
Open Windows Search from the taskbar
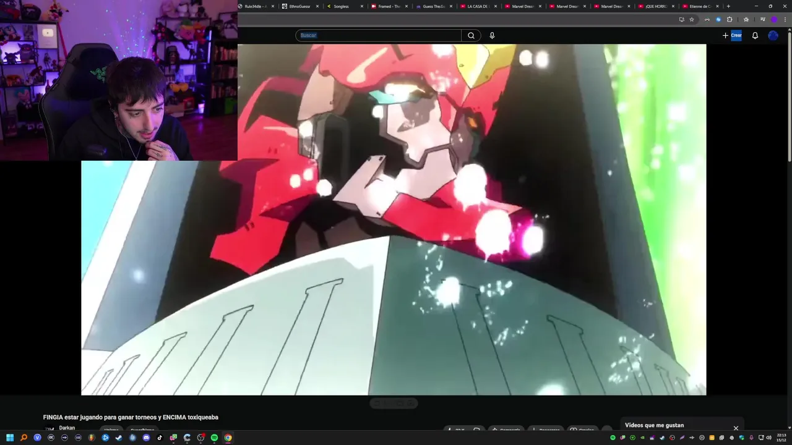pyautogui.click(x=24, y=438)
